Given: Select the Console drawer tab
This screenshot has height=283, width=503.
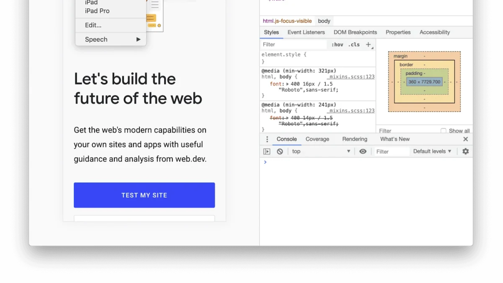Looking at the screenshot, I should coord(287,139).
